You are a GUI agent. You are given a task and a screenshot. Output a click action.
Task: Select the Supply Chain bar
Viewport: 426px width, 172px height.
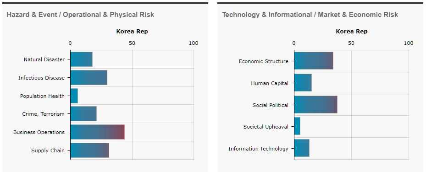[x=90, y=150]
